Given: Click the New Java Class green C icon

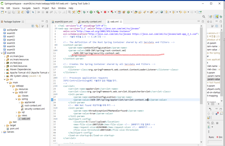Looking at the screenshot, I should pos(128,12).
